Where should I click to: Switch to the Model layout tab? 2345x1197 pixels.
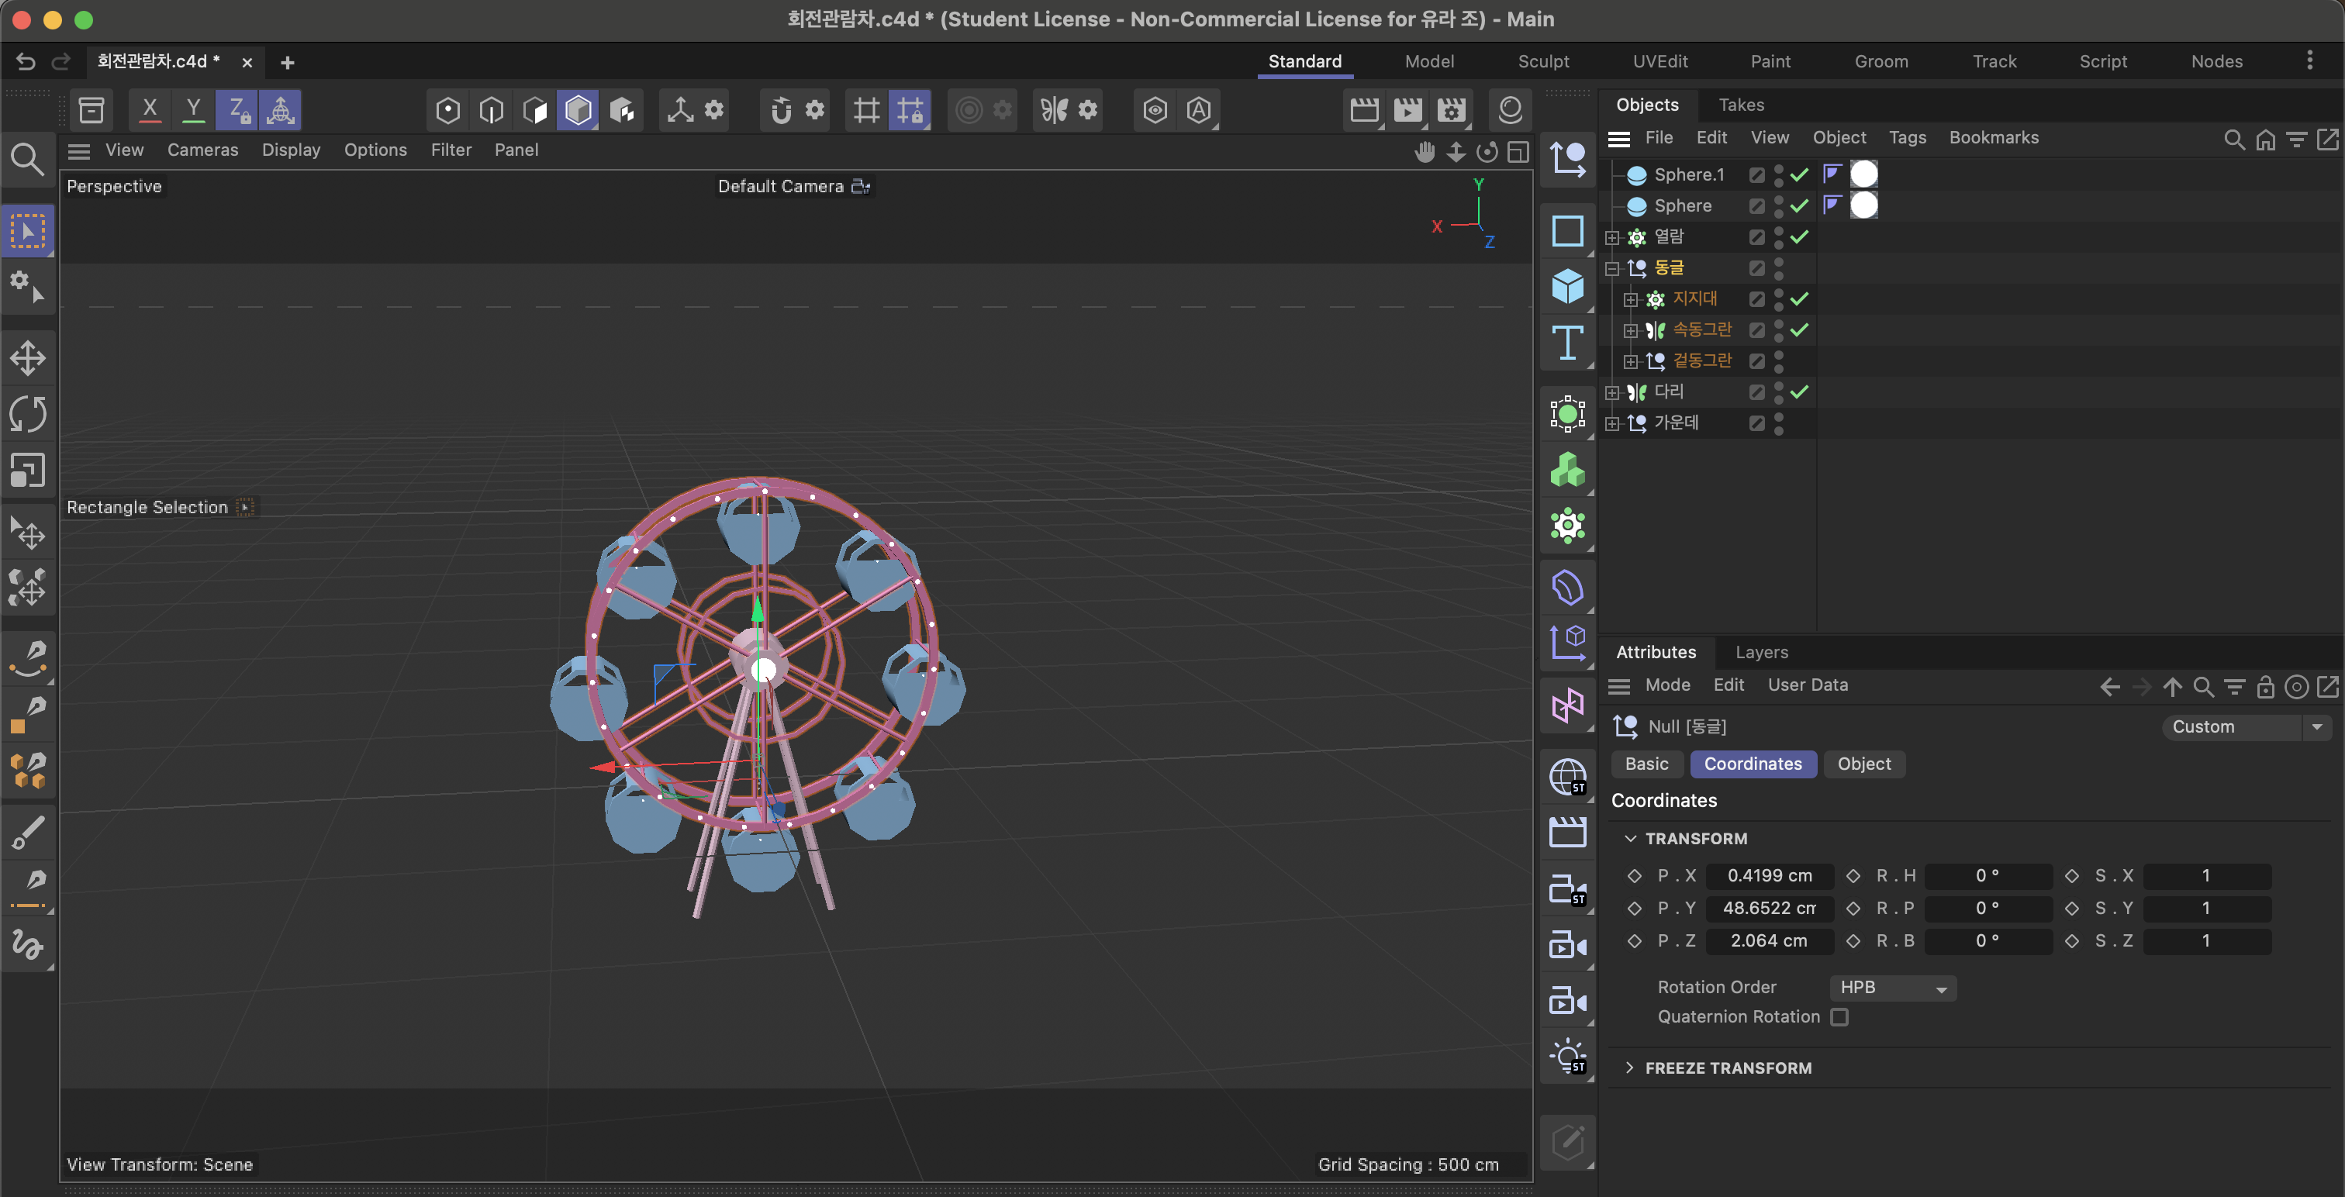(1429, 61)
